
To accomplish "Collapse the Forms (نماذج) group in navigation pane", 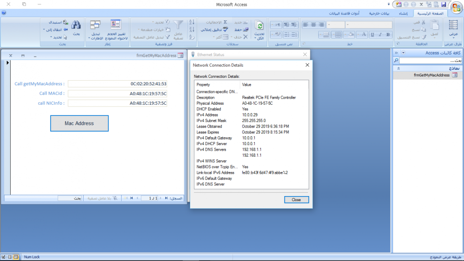I will tap(399, 68).
